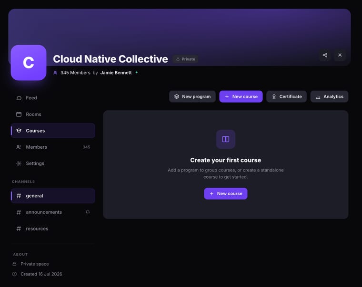Click the green verified sparkle beside Jamie Bennett
Image resolution: width=362 pixels, height=287 pixels.
pyautogui.click(x=136, y=72)
